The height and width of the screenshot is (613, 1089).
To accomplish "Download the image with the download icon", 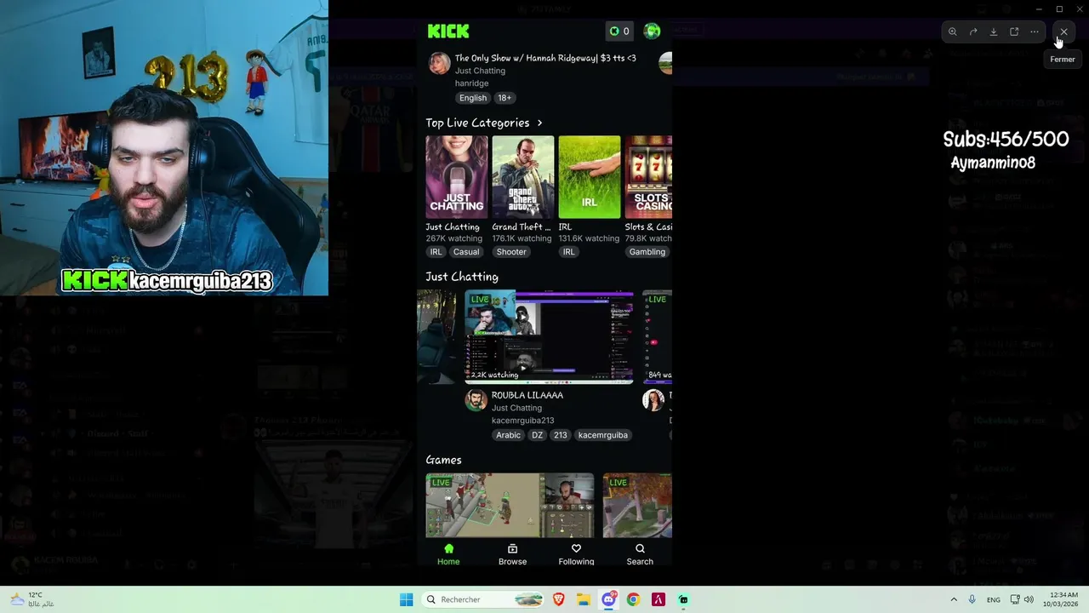I will coord(994,32).
